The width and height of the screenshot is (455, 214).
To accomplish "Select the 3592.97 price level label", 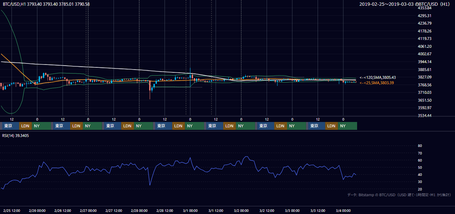I will (x=425, y=108).
